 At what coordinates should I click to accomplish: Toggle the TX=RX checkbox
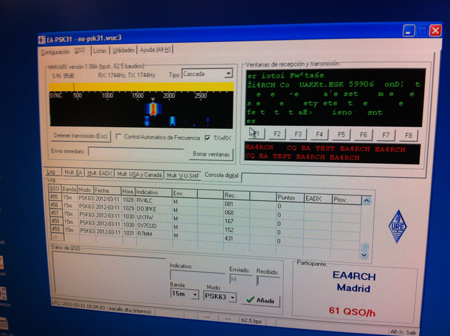[x=207, y=138]
